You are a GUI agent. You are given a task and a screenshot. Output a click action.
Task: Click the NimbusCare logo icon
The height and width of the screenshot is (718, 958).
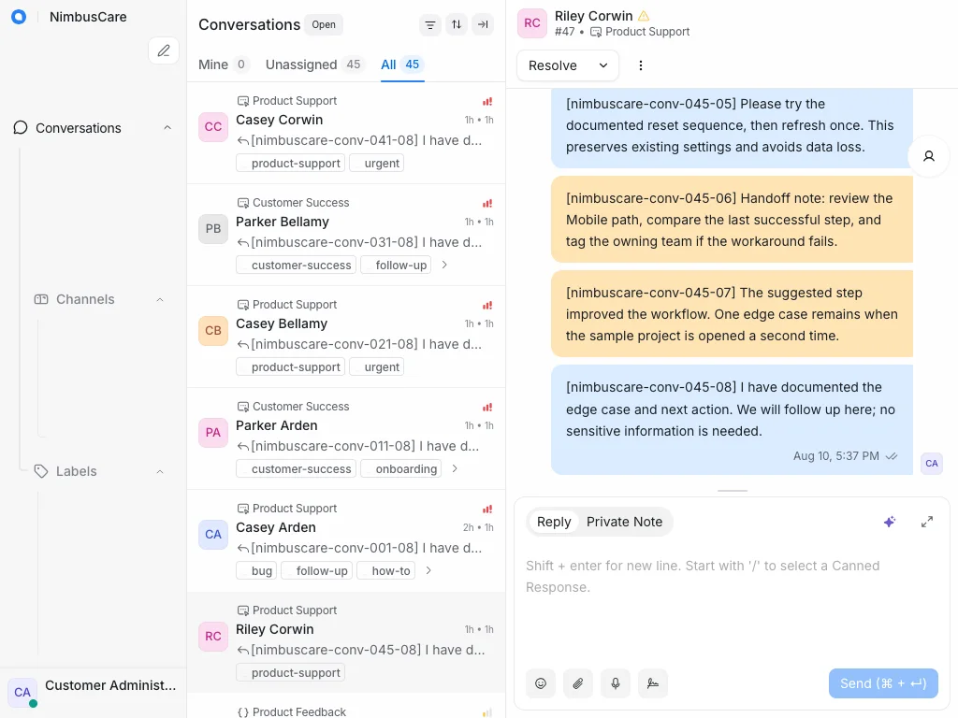point(19,17)
